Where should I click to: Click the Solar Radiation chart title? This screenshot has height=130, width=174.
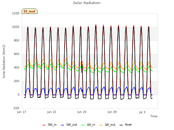87,3
